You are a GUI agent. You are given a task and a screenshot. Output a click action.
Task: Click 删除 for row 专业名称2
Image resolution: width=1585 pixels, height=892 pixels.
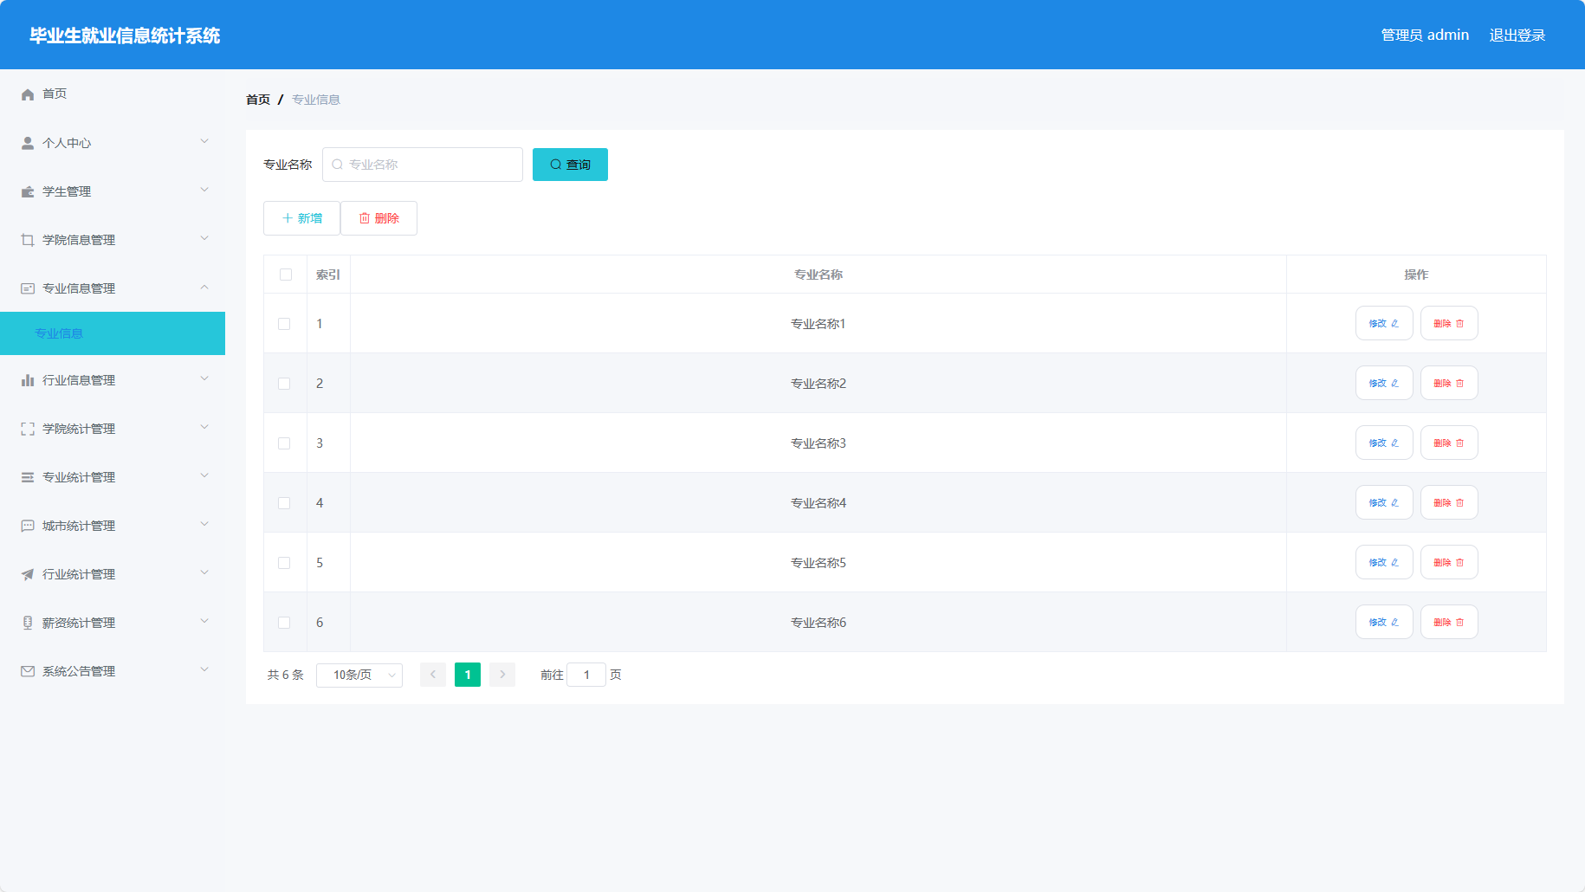pyautogui.click(x=1449, y=383)
